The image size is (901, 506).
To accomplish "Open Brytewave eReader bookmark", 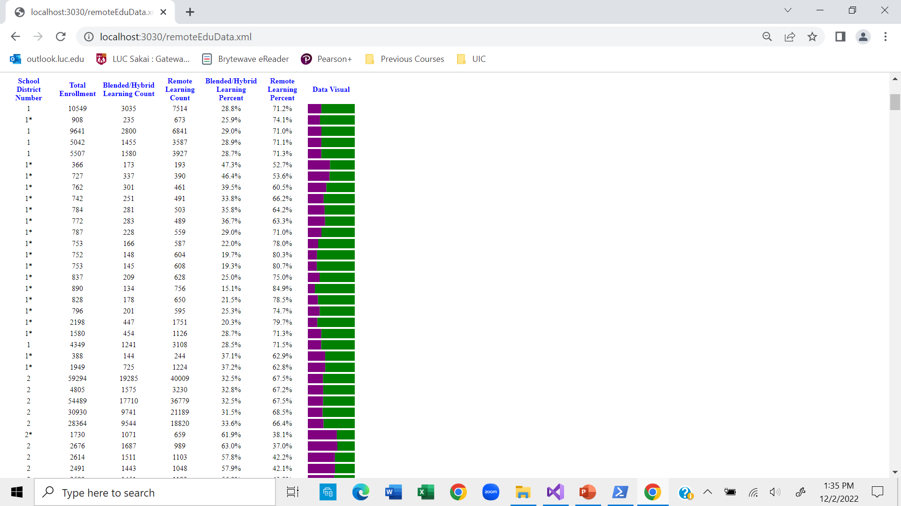I will (245, 59).
